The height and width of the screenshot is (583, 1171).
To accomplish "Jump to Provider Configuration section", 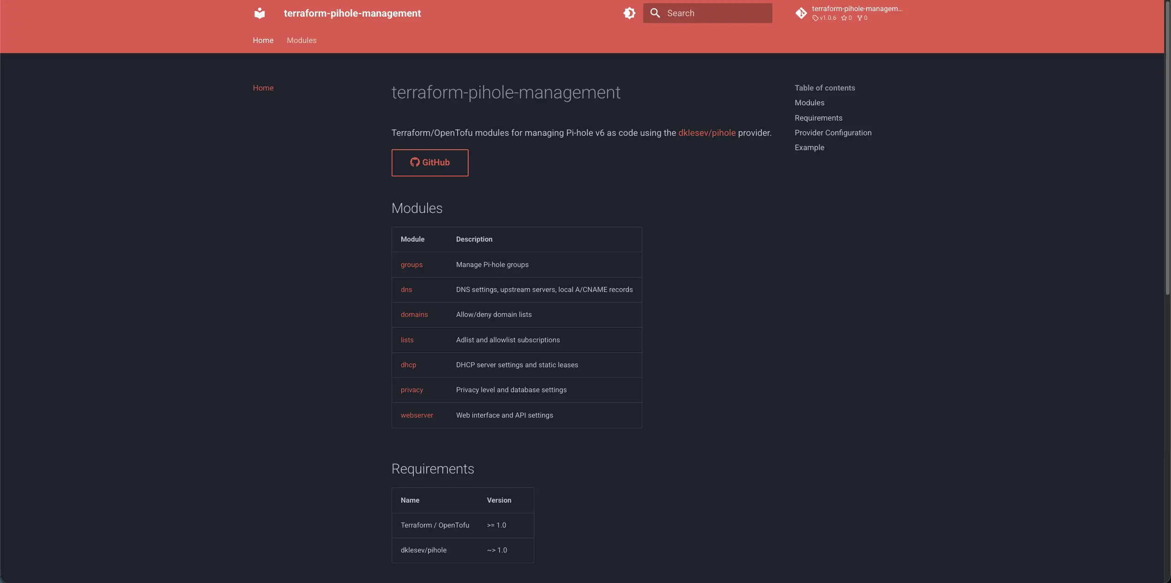I will [x=833, y=133].
